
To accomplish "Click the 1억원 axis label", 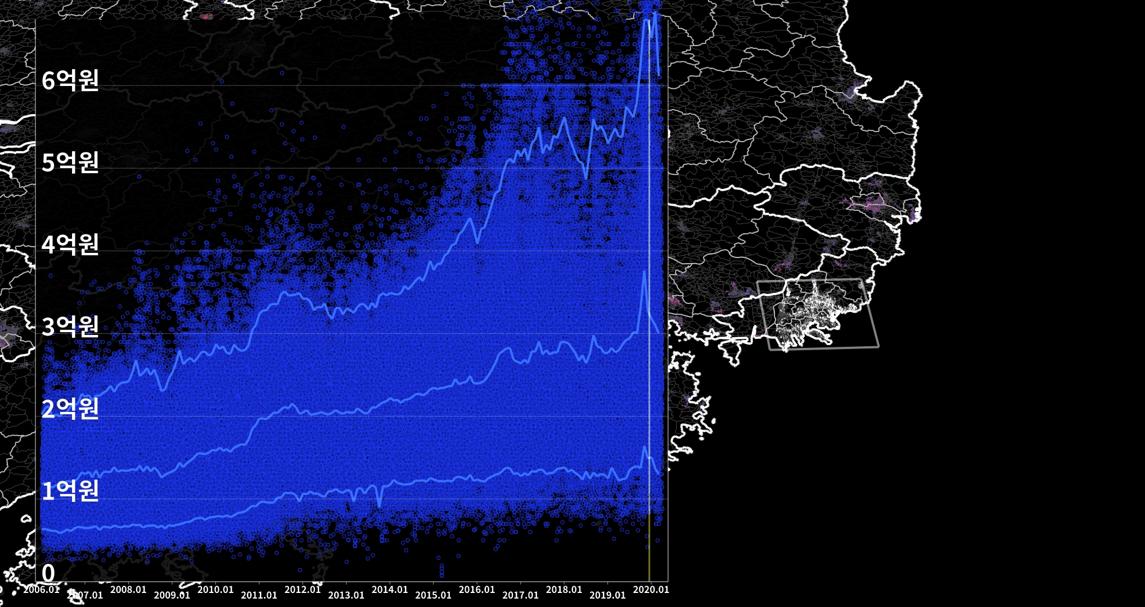I will 70,491.
